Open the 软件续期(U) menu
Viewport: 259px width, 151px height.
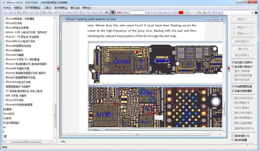61,8
